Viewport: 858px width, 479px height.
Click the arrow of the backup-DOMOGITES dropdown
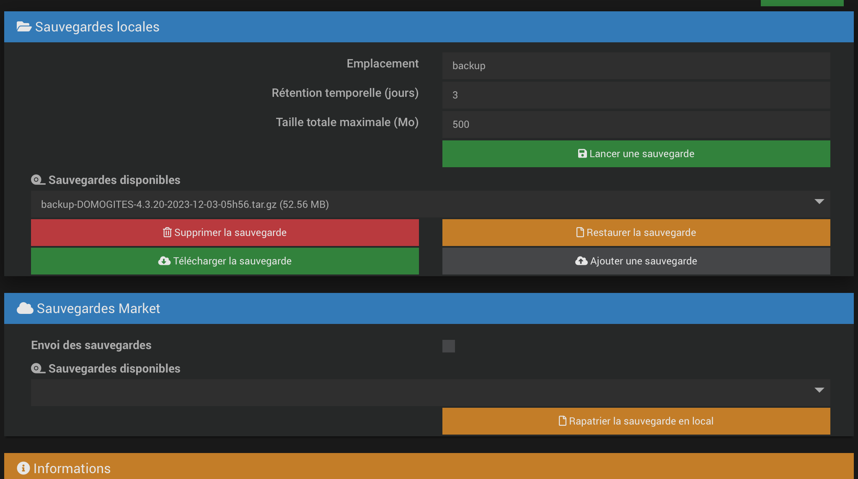click(819, 202)
